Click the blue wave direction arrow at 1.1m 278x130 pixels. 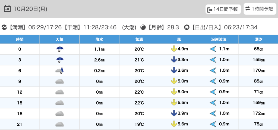[213, 49]
